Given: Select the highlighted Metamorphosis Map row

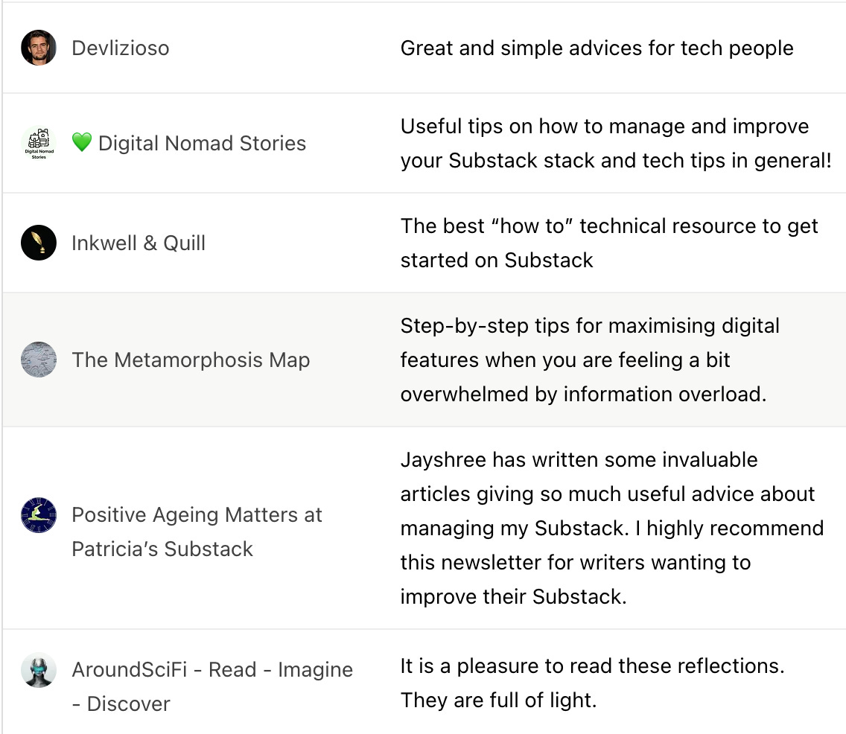Looking at the screenshot, I should pos(424,360).
